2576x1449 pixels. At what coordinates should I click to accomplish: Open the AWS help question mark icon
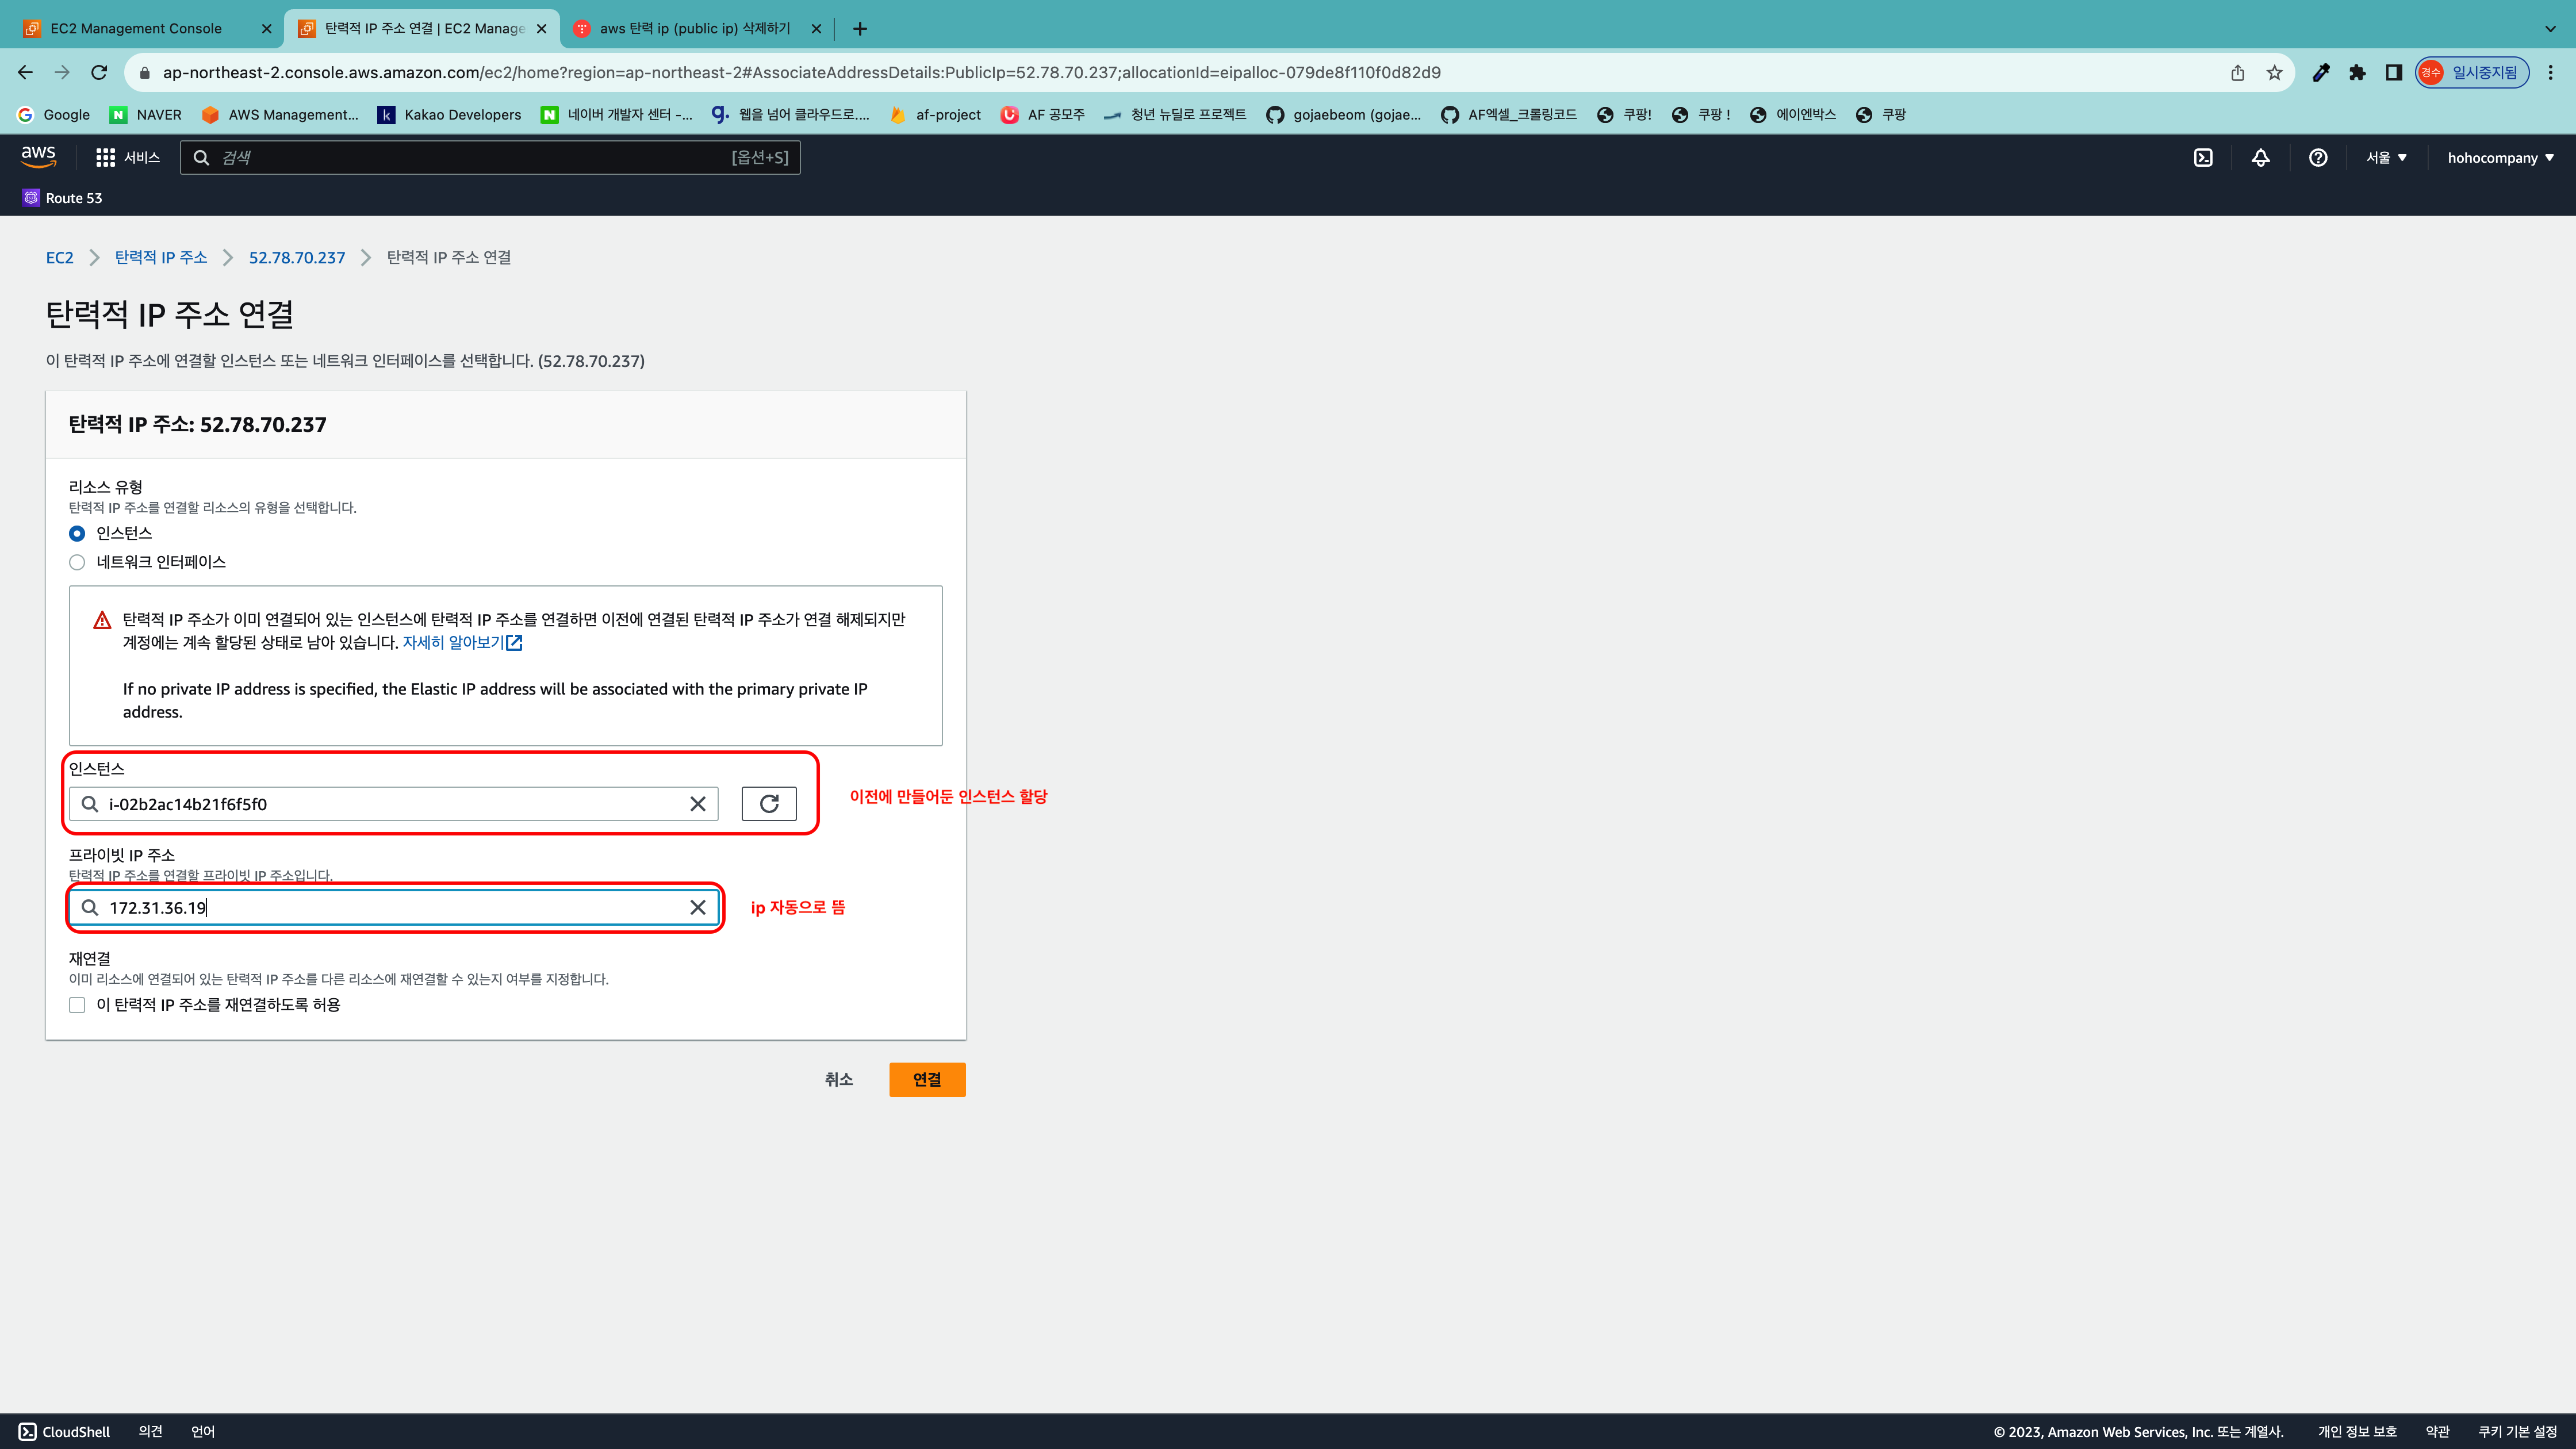click(2317, 158)
